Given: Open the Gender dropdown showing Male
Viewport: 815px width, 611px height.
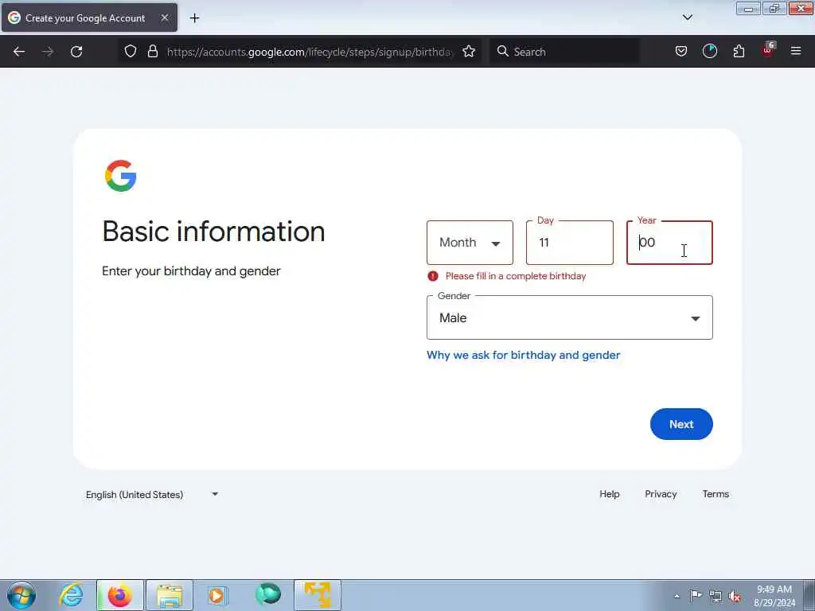Looking at the screenshot, I should (570, 317).
